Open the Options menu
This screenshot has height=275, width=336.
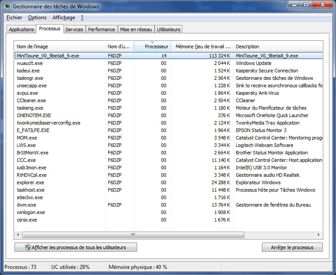click(37, 18)
